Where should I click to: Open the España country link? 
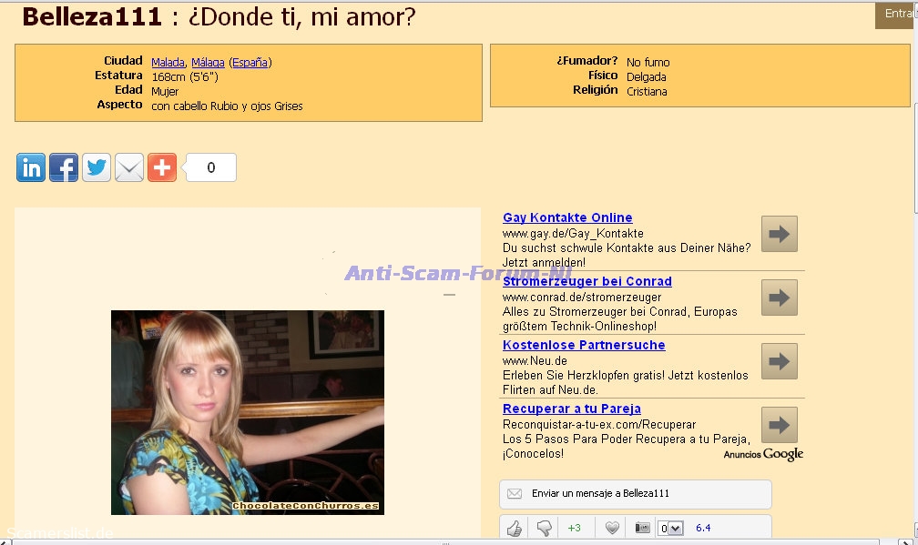click(250, 63)
